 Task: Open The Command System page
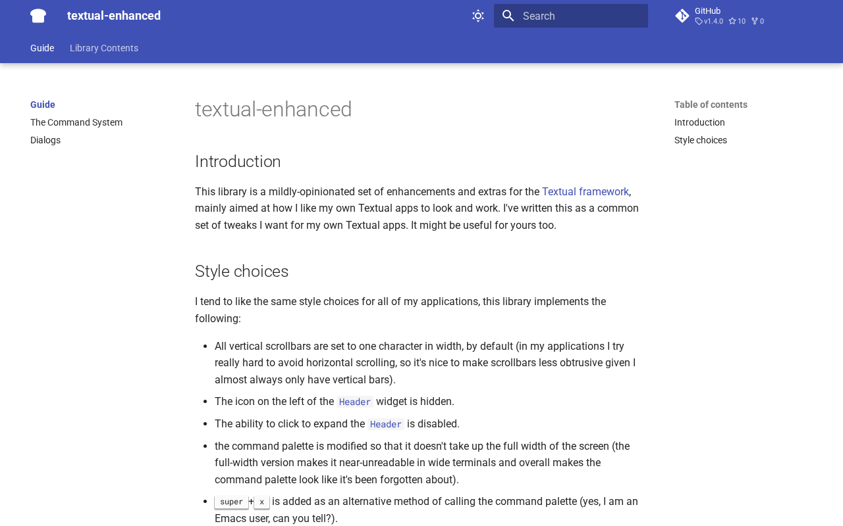76,122
